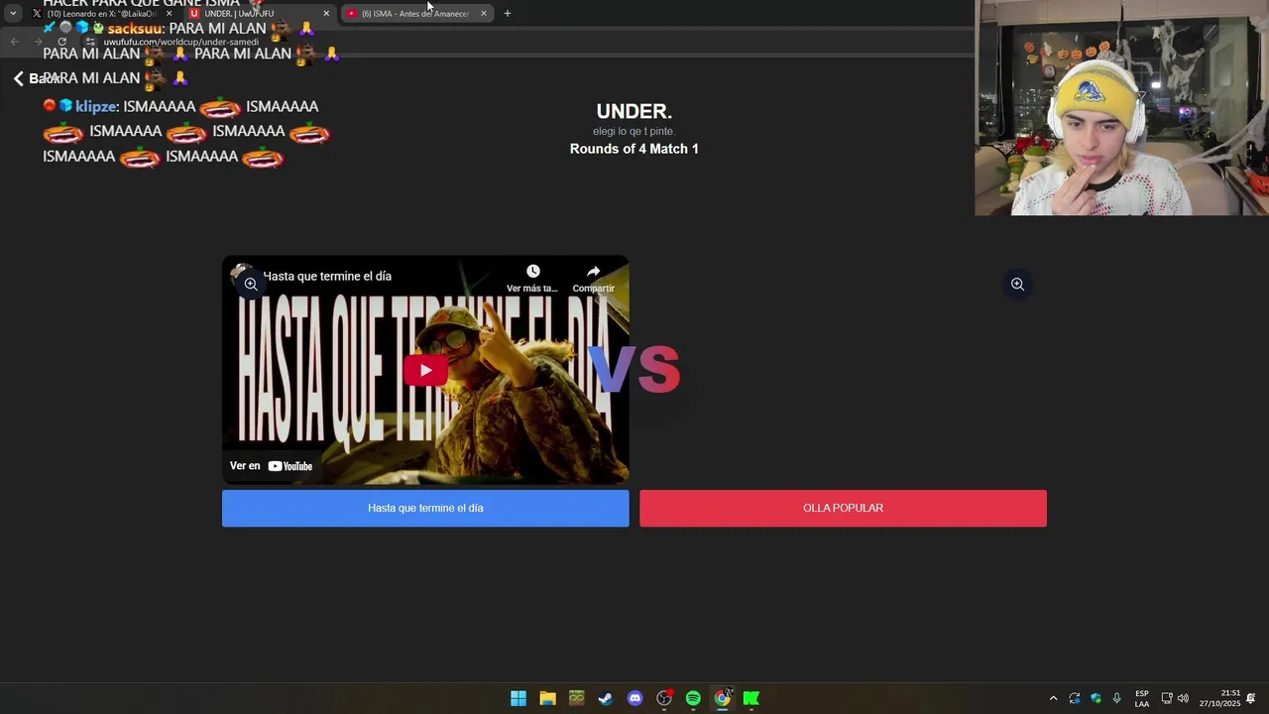Open Windows Security tray icon
1269x714 pixels.
point(1096,698)
